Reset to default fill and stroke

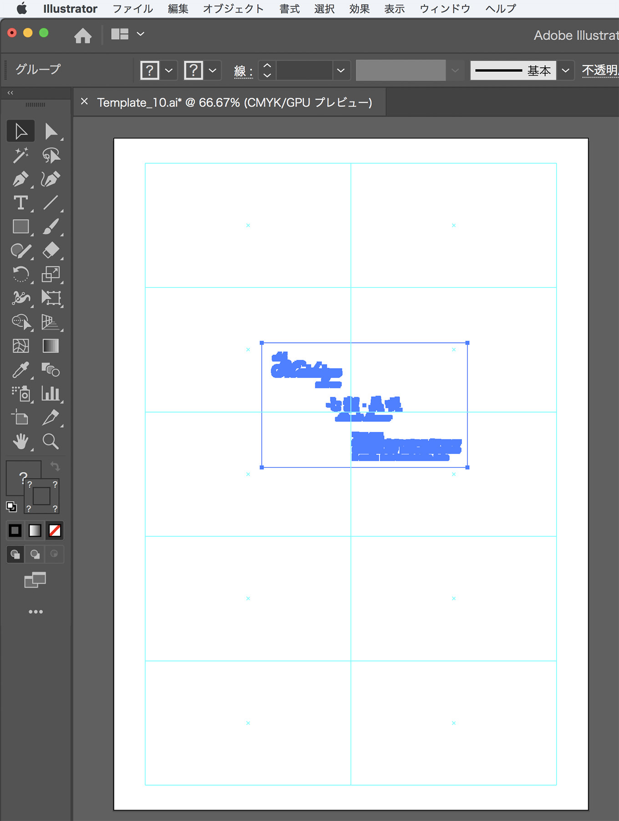point(11,506)
